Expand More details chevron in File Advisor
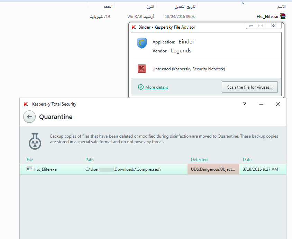 141,87
